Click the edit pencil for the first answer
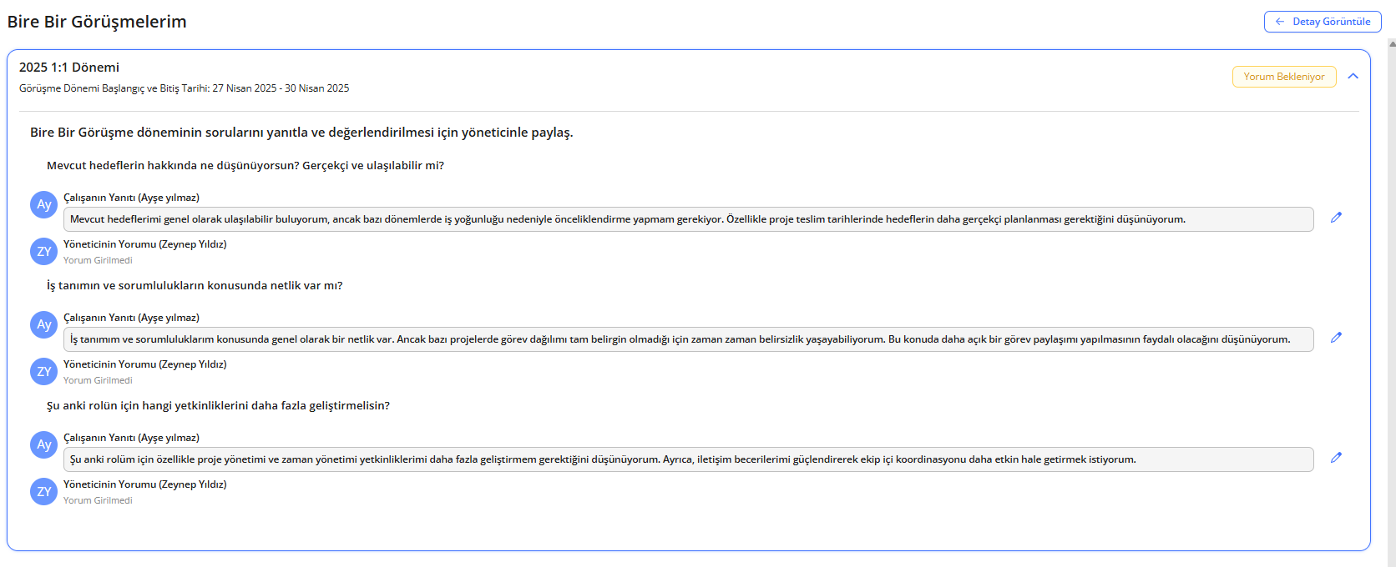 pos(1336,218)
